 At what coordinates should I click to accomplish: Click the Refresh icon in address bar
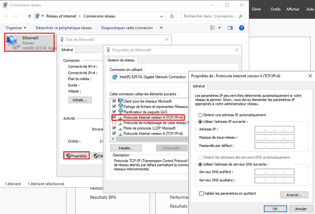point(172,16)
